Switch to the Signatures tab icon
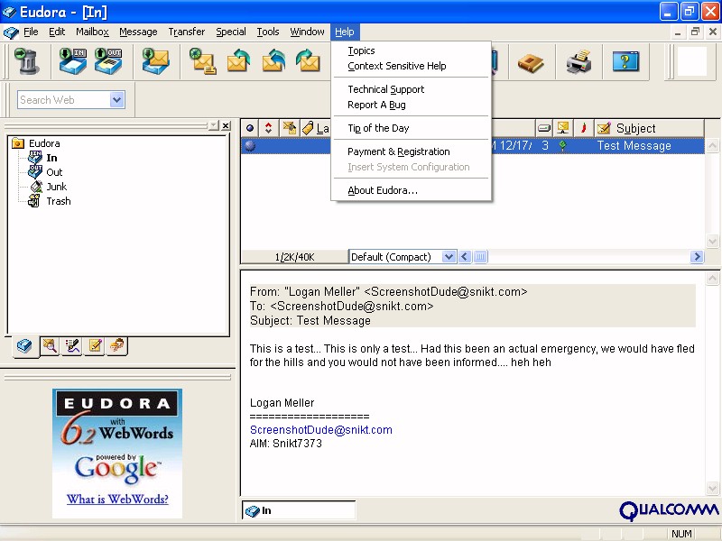 tap(72, 346)
